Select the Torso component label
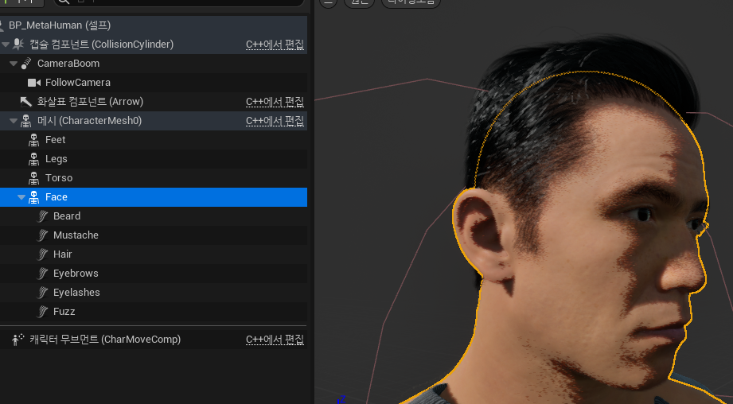 (x=59, y=178)
